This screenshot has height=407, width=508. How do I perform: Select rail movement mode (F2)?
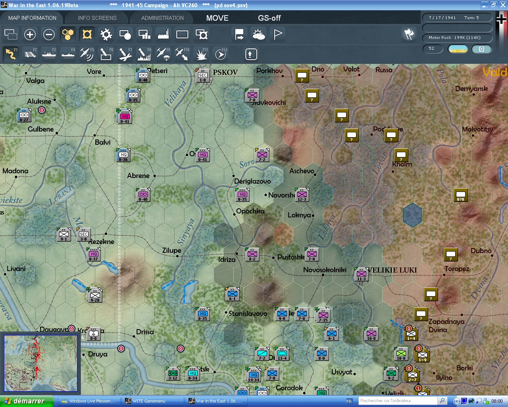tap(30, 54)
